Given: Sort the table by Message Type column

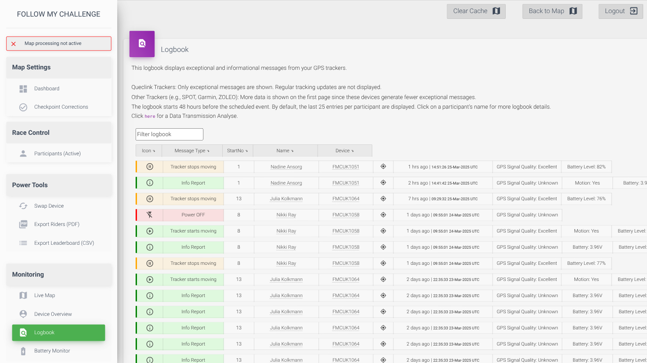Looking at the screenshot, I should click(x=192, y=151).
